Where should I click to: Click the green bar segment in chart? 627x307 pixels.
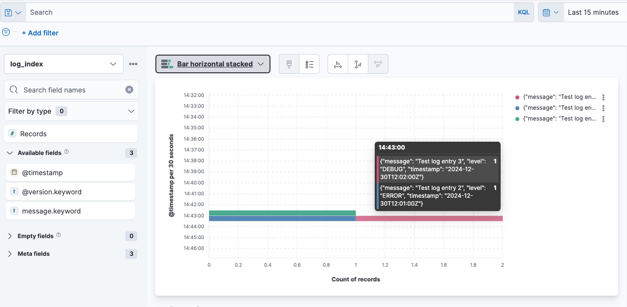[282, 213]
